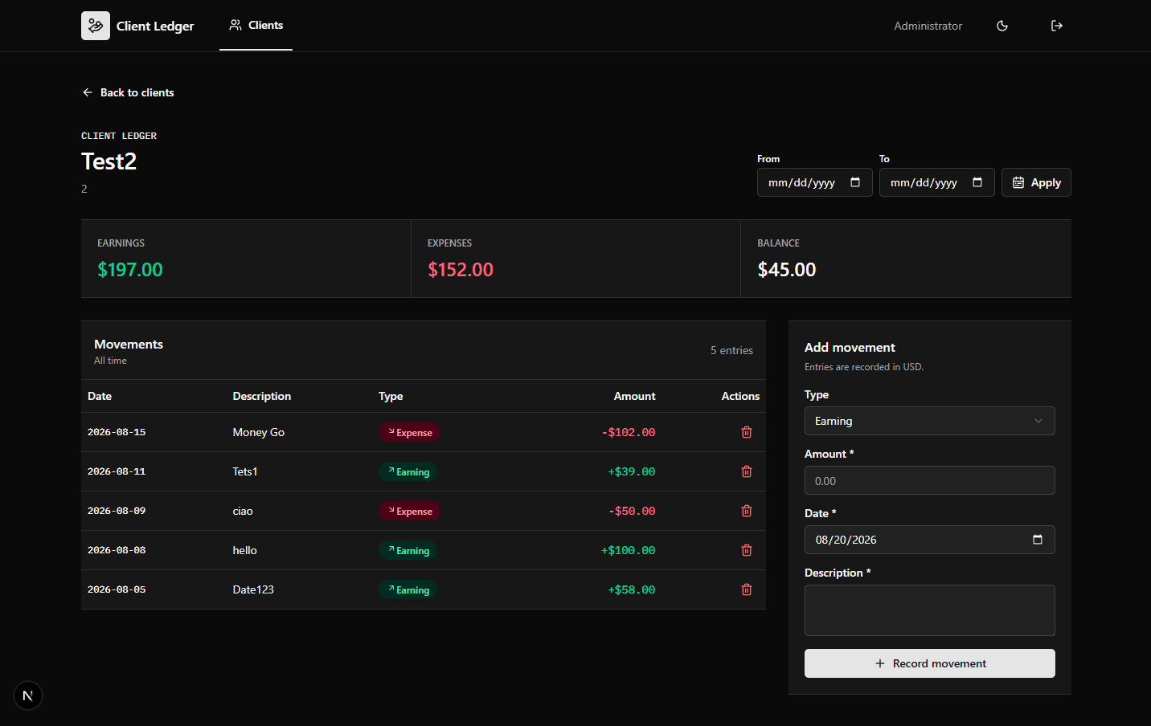This screenshot has height=726, width=1151.
Task: Apply the date range filter
Action: pyautogui.click(x=1036, y=182)
